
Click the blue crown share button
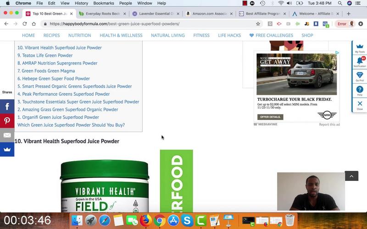click(x=7, y=149)
